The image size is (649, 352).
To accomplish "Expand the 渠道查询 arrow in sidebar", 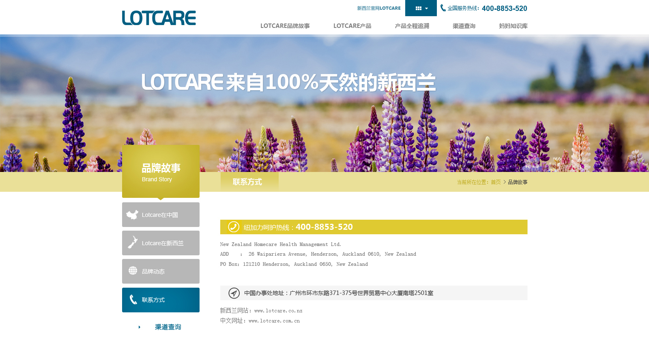I will click(140, 327).
